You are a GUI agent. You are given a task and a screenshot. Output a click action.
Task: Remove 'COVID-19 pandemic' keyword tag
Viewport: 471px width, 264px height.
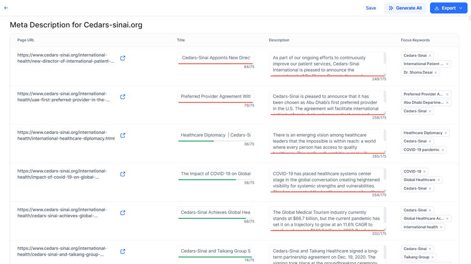coord(443,150)
